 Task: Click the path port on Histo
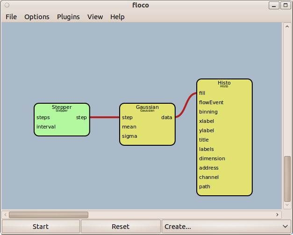pyautogui.click(x=205, y=186)
